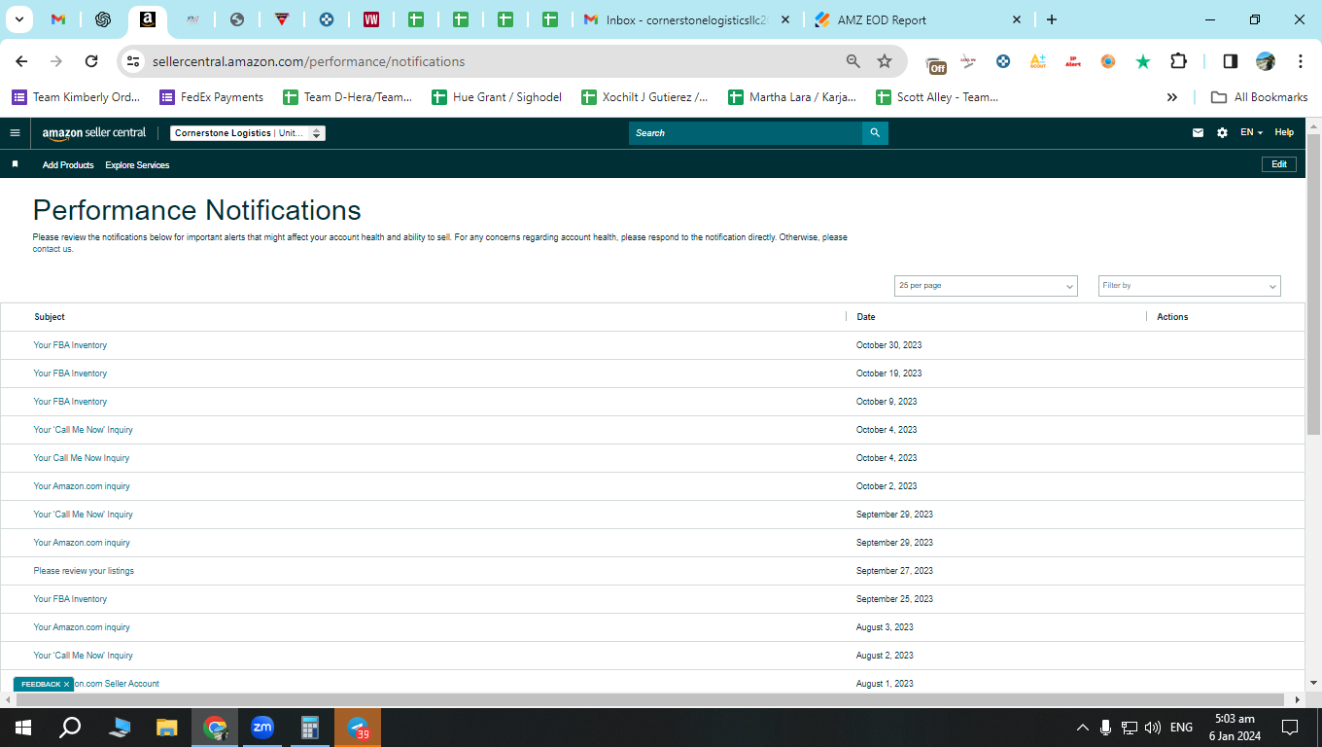This screenshot has width=1322, height=747.
Task: Switch to the ChatGPT tab
Action: [x=102, y=19]
